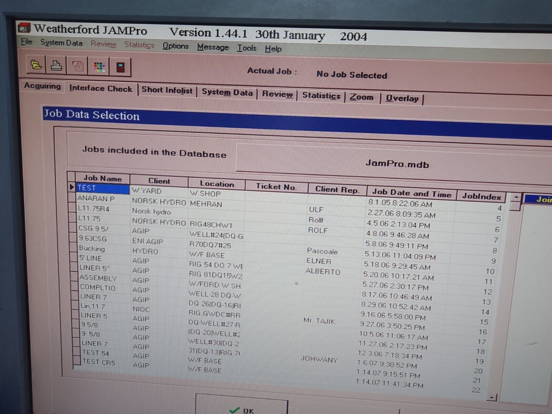Viewport: 552px width, 414px height.
Task: Click the Join button beside the table
Action: [539, 199]
